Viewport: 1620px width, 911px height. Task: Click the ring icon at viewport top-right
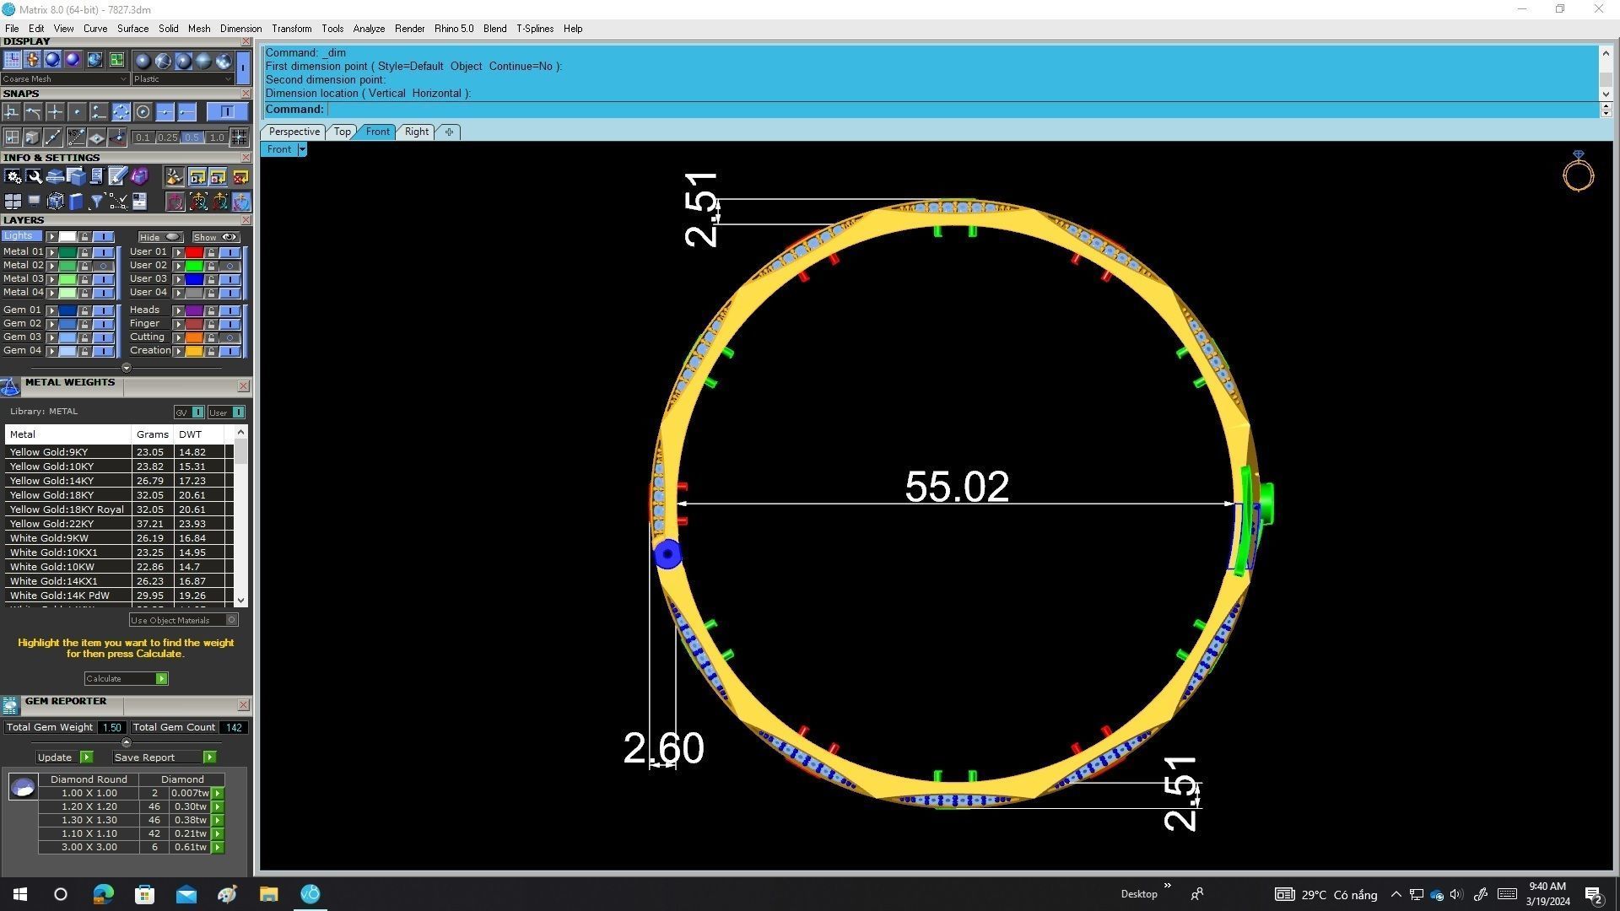(x=1578, y=171)
